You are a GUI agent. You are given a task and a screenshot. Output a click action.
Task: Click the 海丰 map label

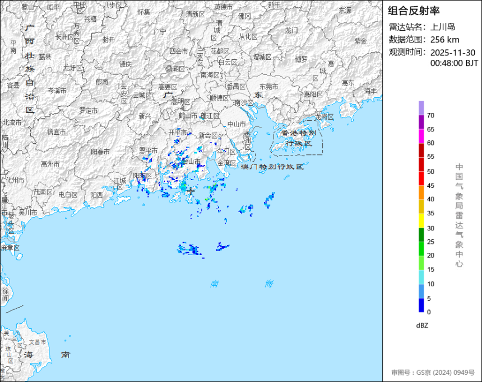370,91
